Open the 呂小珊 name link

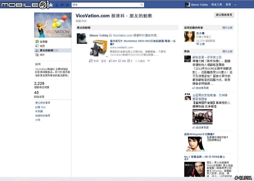point(200,33)
